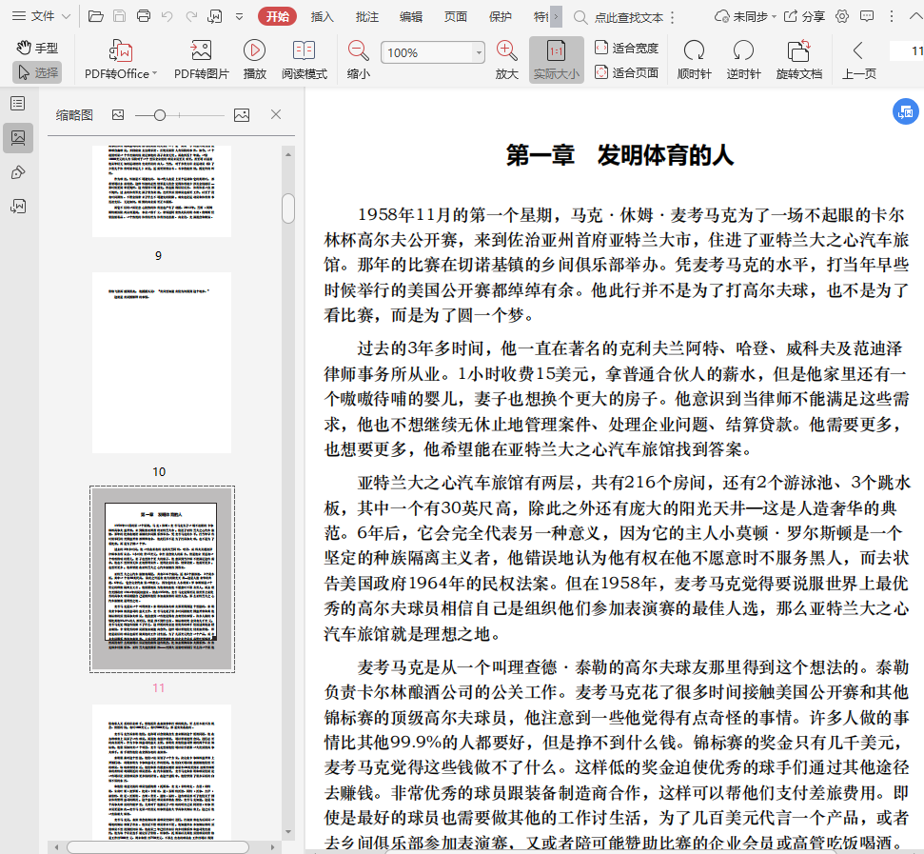Click the 缩小 zoom out magnifier
The image size is (924, 854).
click(359, 51)
